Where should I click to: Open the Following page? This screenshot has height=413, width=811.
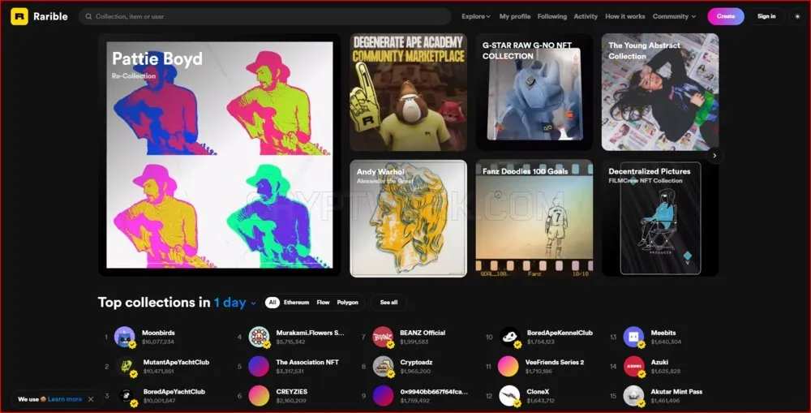tap(551, 16)
